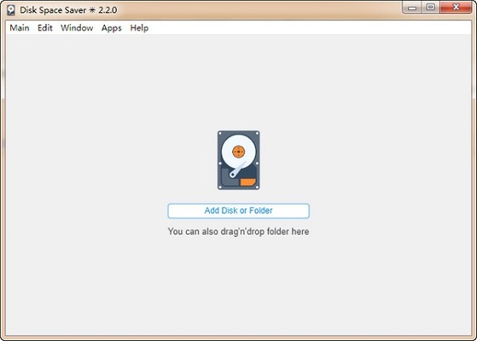Click the drag'n'drop folder hint text
The height and width of the screenshot is (341, 477).
pos(239,232)
